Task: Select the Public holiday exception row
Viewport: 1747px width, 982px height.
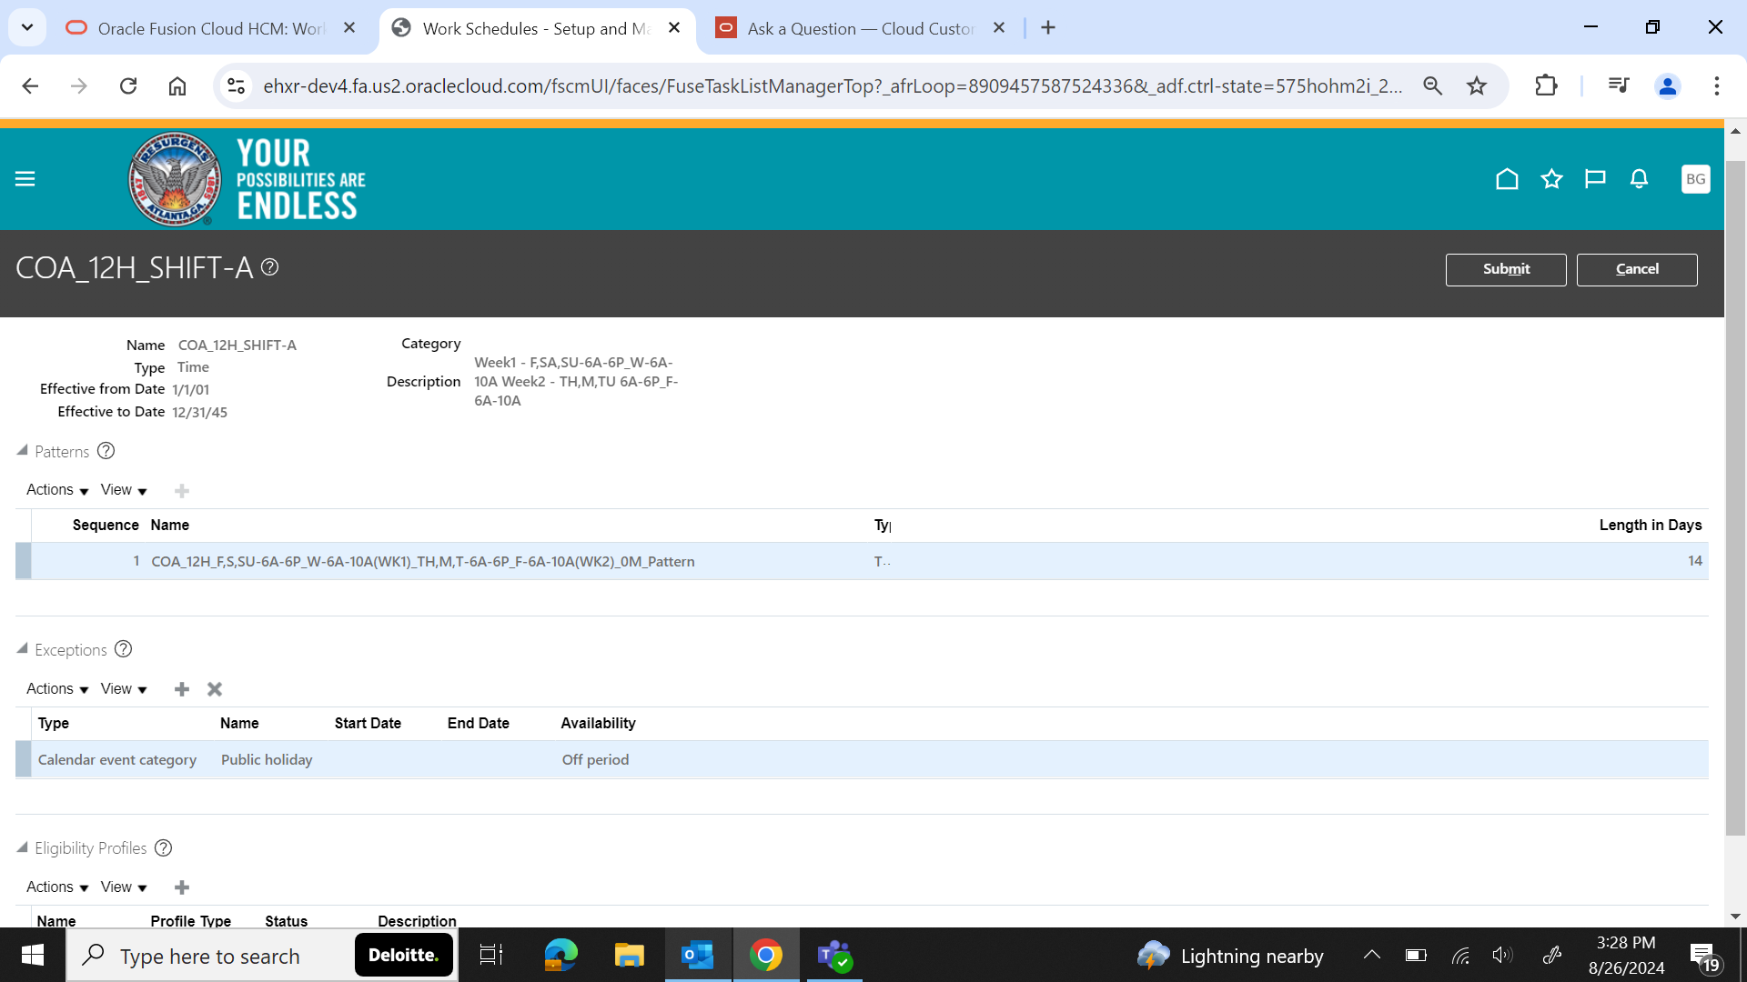Action: coord(266,759)
